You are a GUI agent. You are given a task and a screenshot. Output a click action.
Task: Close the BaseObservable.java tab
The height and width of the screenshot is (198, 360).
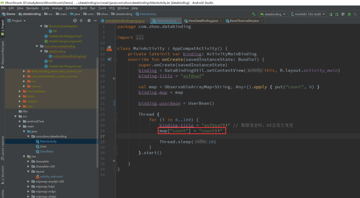coord(261,21)
